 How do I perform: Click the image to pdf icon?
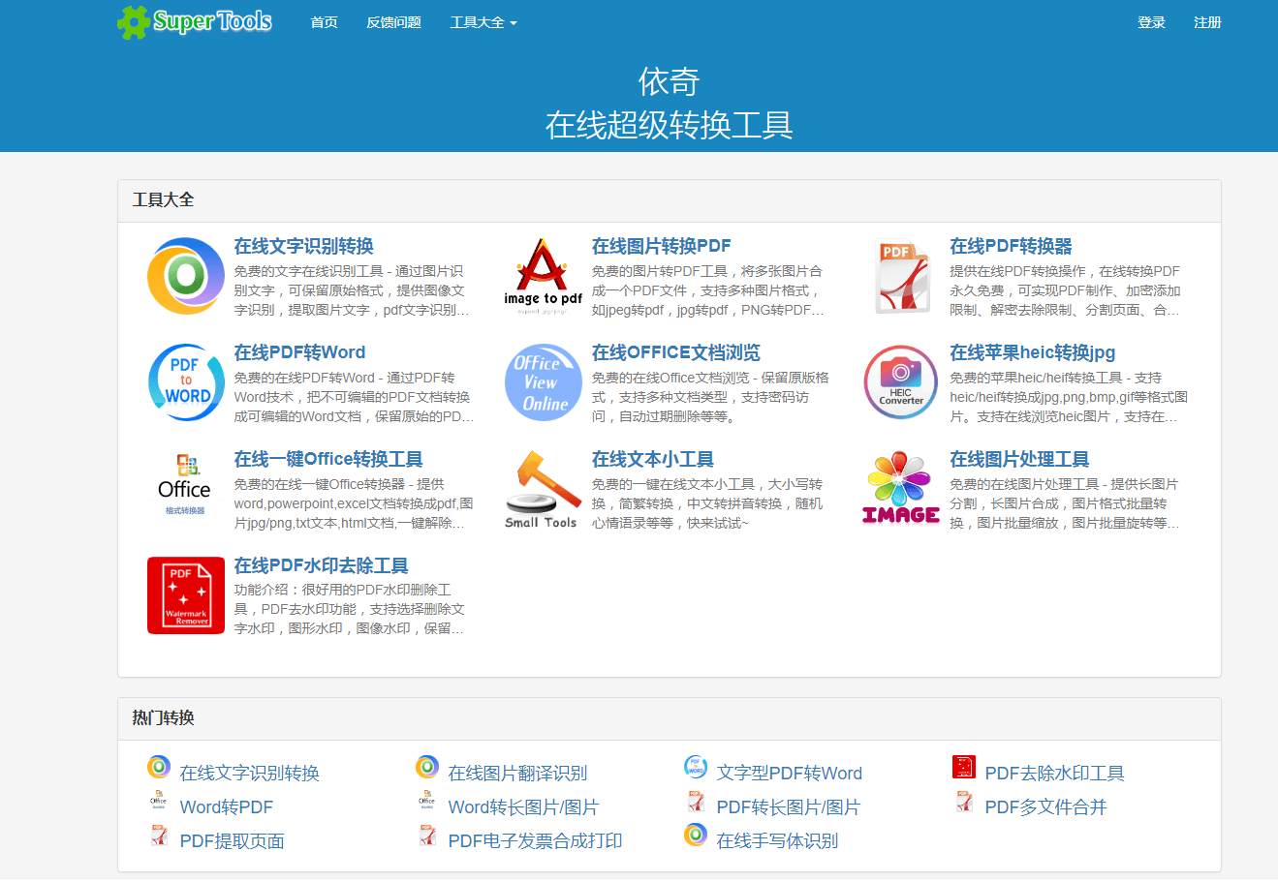point(543,277)
